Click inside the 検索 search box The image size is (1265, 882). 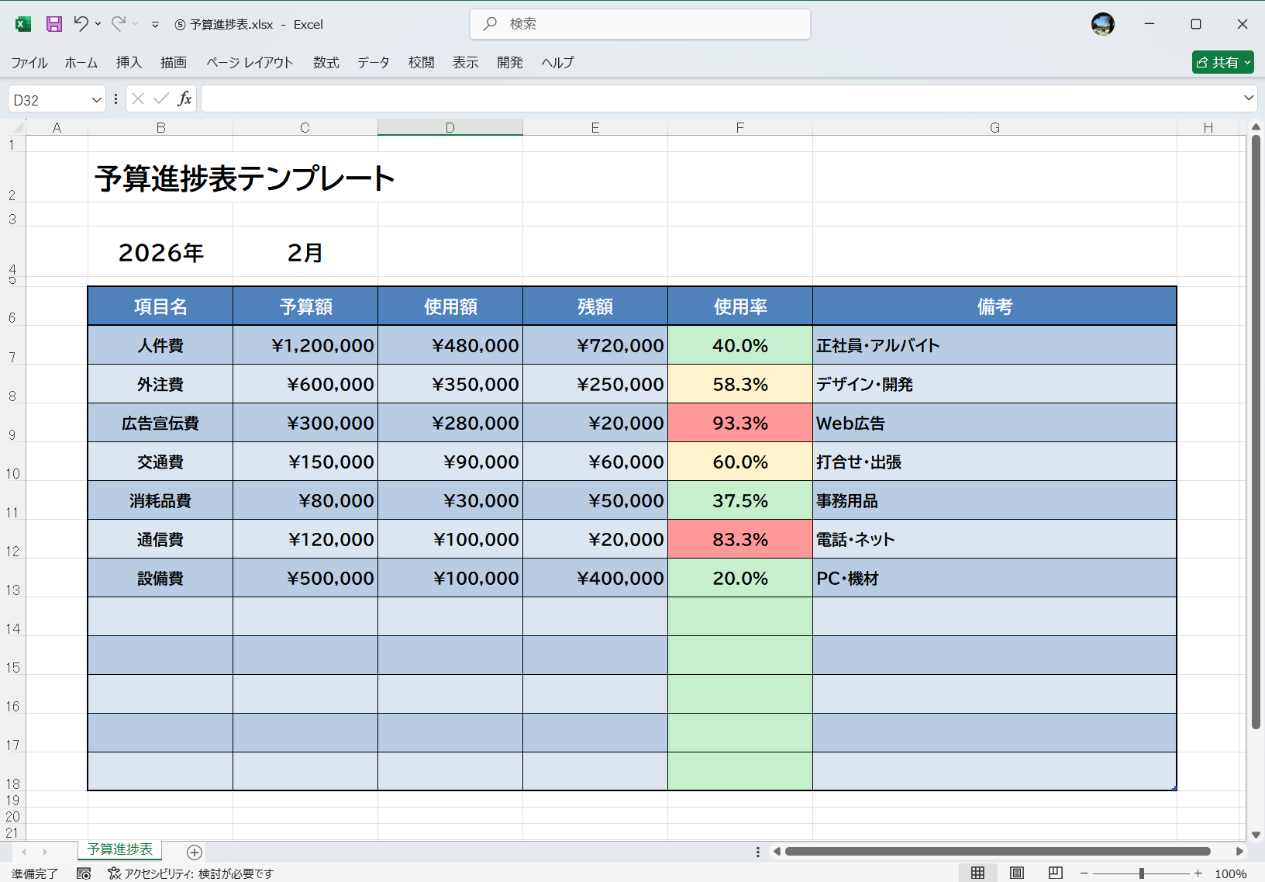point(641,24)
